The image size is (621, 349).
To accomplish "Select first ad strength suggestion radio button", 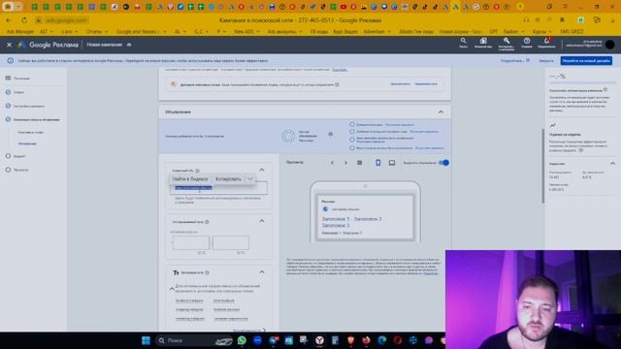I will pos(352,124).
